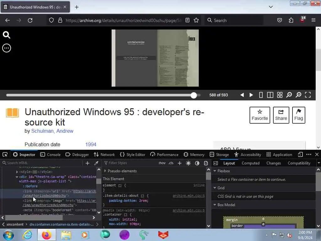Viewport: 321px width, 241px height.
Task: Toggle reader view icon in address bar
Action: tap(187, 20)
